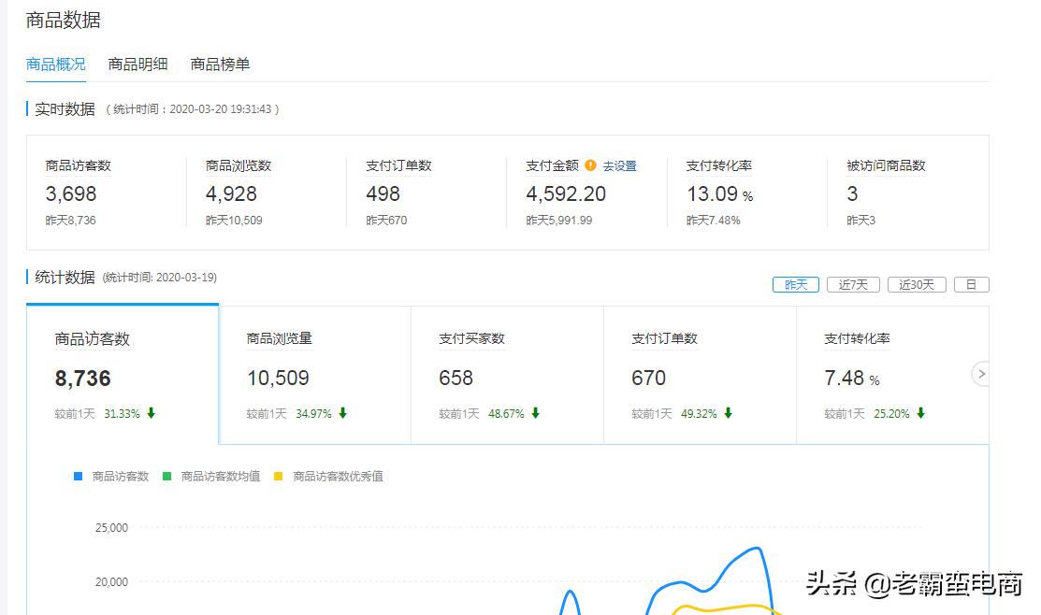Click the green decline arrow beside 34.97%
Image resolution: width=1041 pixels, height=615 pixels.
(343, 412)
